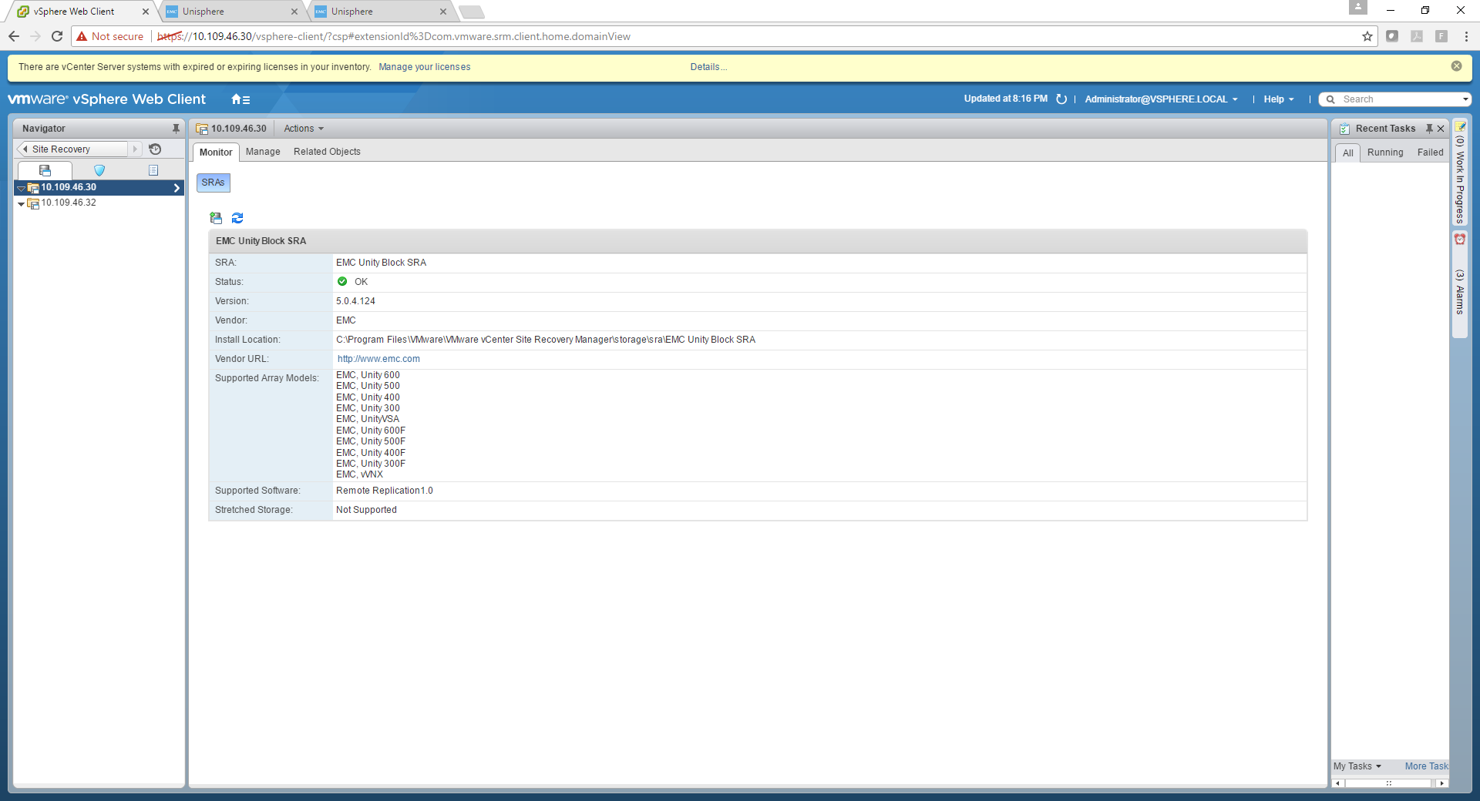
Task: Open the navigator history icon
Action: [x=155, y=149]
